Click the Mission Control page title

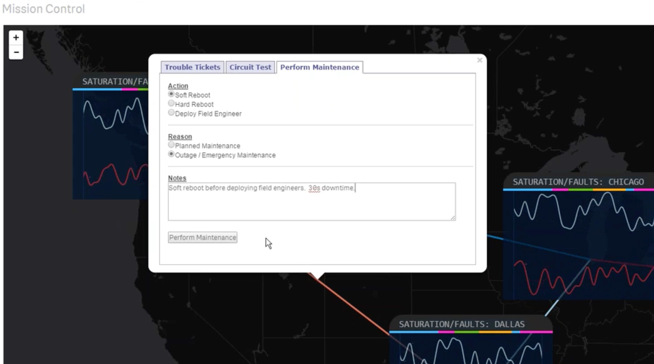pyautogui.click(x=44, y=9)
